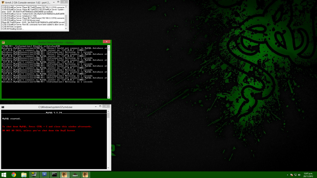Open the DayZ taskbar icon
The height and width of the screenshot is (178, 317).
click(75, 175)
